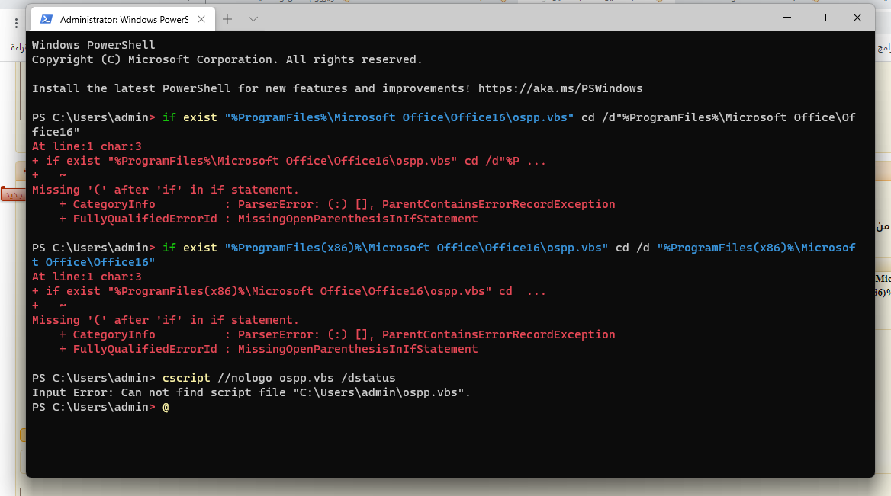The image size is (891, 496).
Task: Minimize the Windows Terminal window
Action: pos(787,18)
